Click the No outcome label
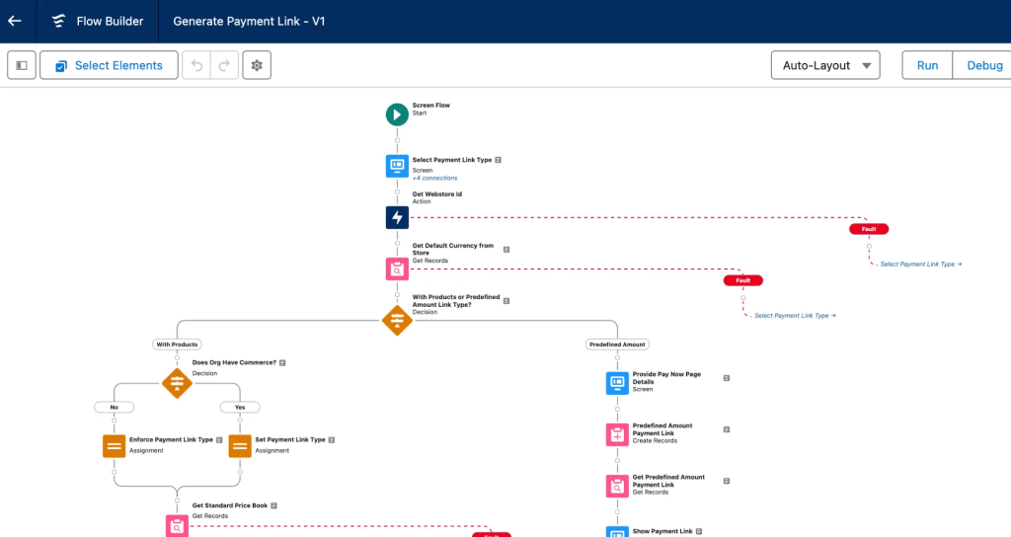 pos(115,408)
